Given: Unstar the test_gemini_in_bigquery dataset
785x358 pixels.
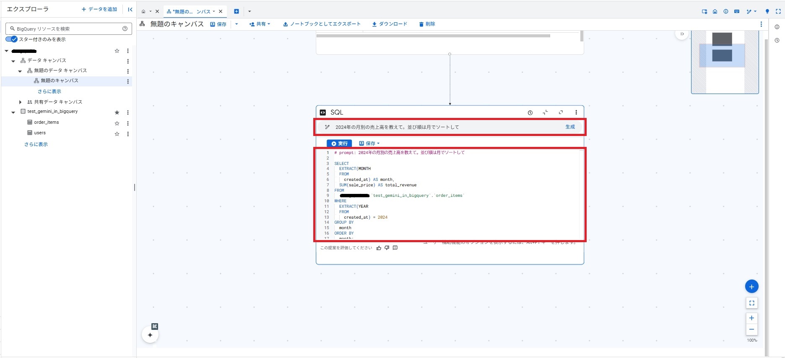Looking at the screenshot, I should (117, 112).
